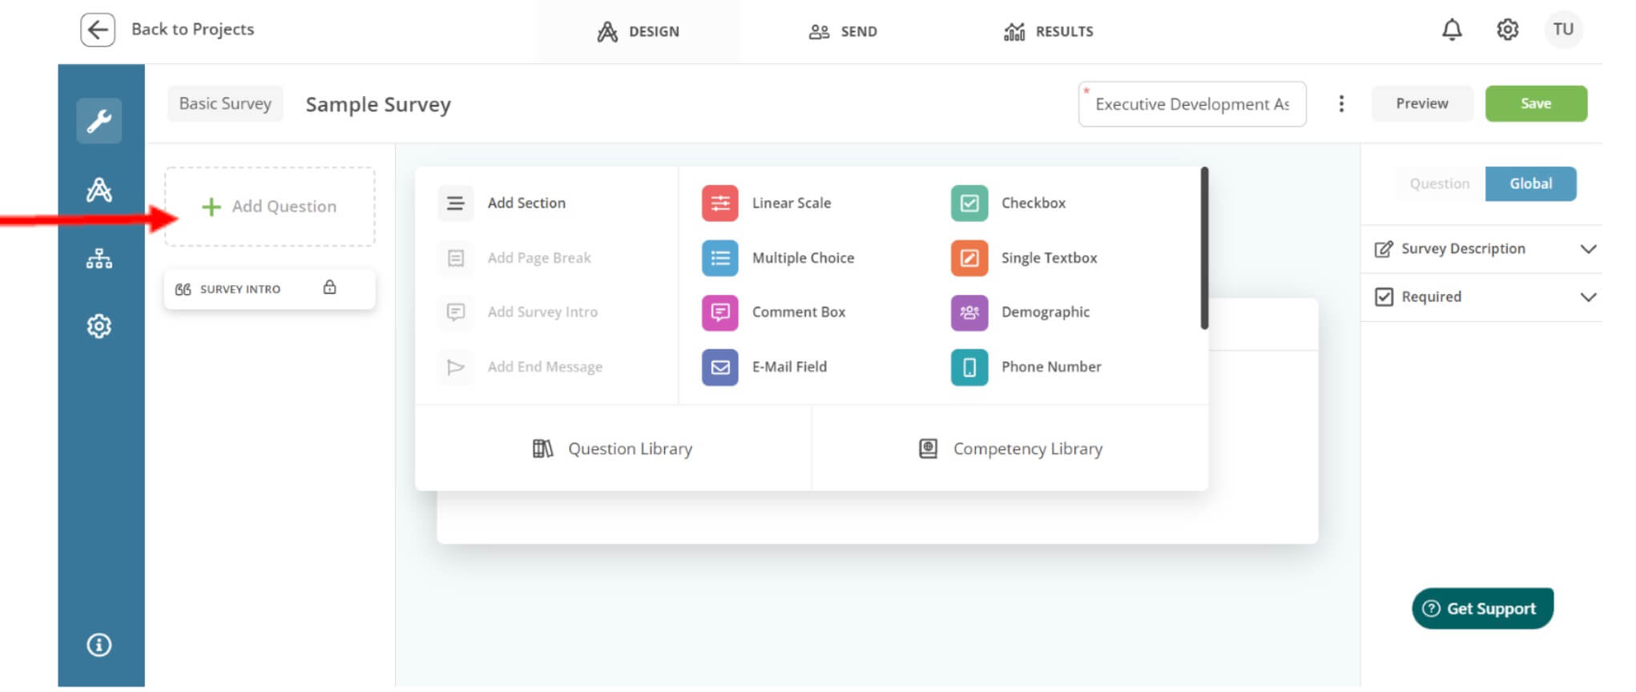The height and width of the screenshot is (692, 1636).
Task: Click the Add Section icon
Action: (x=455, y=203)
